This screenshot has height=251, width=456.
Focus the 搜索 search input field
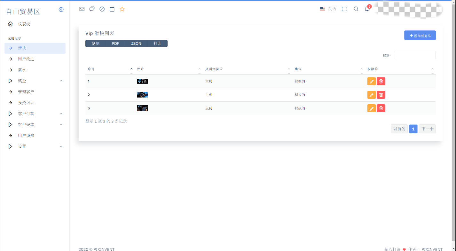(x=415, y=55)
